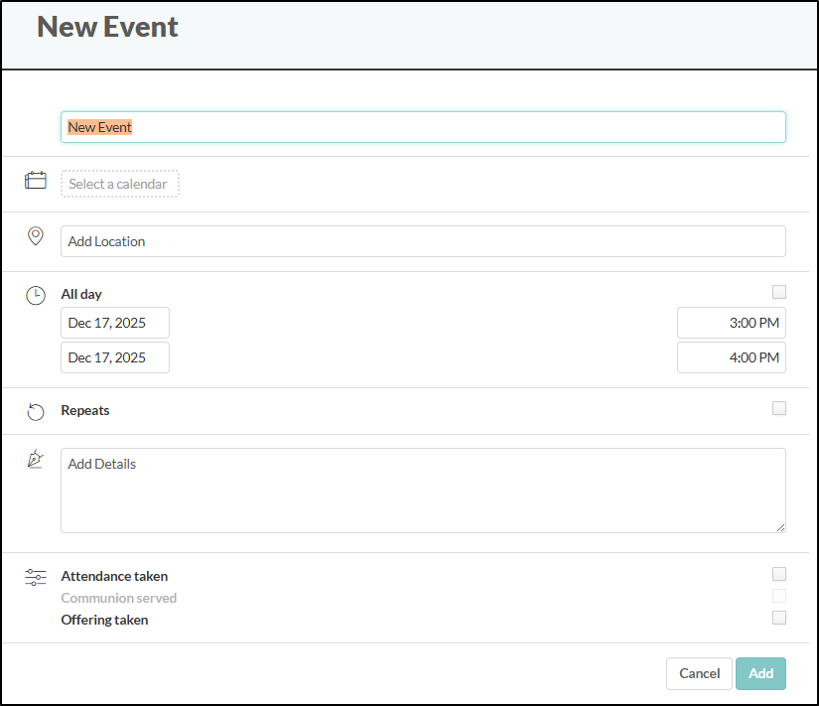Click the Offering taken label
This screenshot has width=819, height=706.
pyautogui.click(x=104, y=620)
